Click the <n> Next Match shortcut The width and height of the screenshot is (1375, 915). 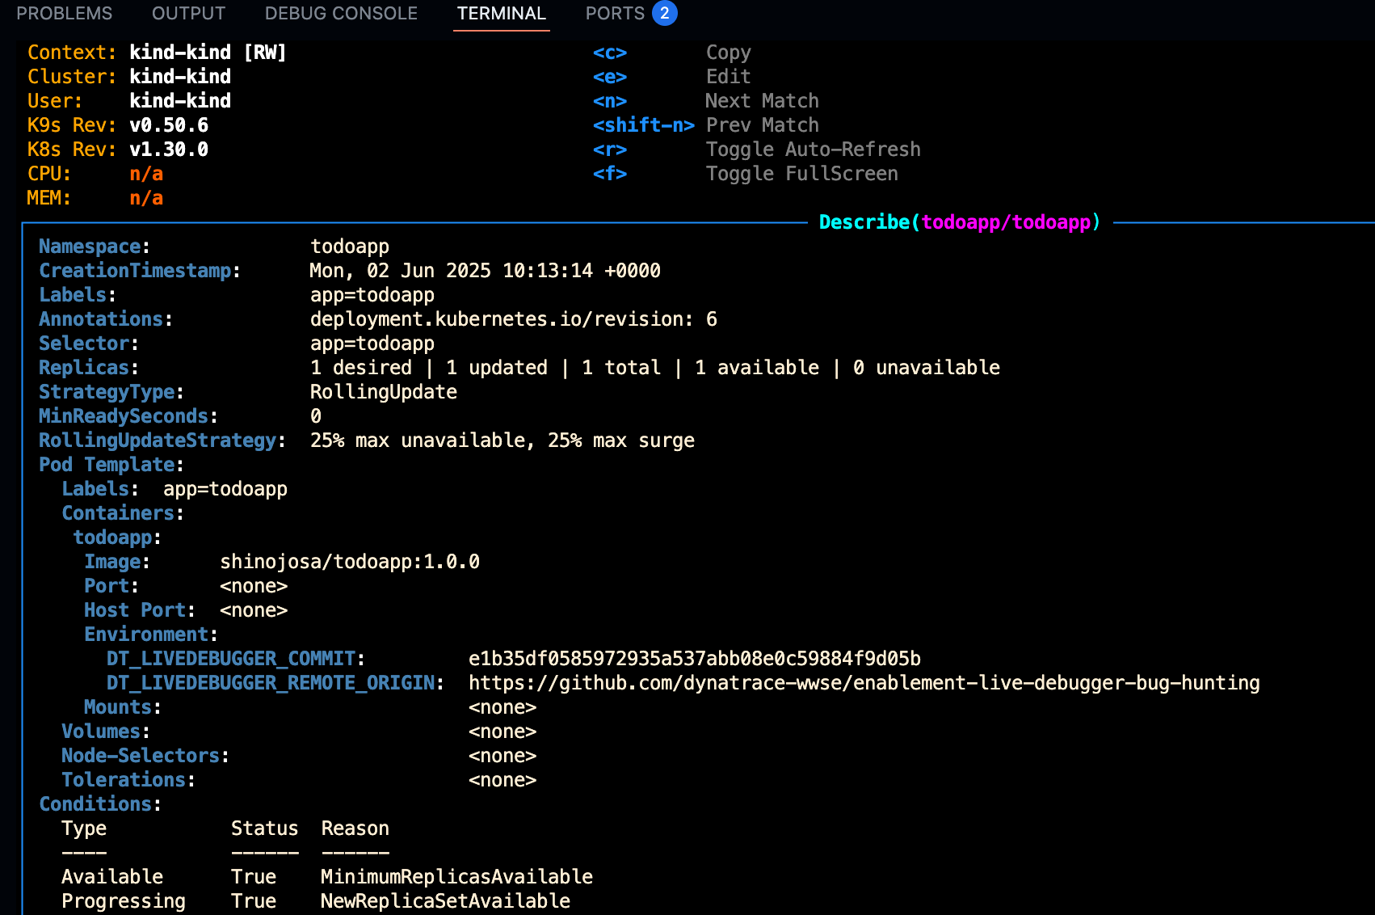coord(610,101)
